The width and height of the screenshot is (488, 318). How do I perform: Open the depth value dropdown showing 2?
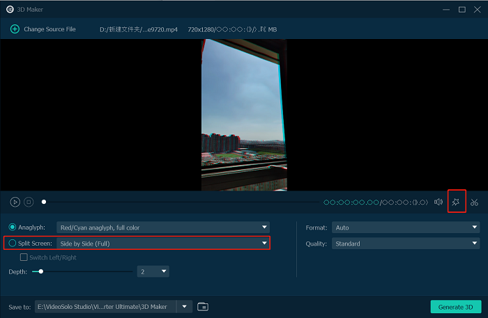click(153, 272)
